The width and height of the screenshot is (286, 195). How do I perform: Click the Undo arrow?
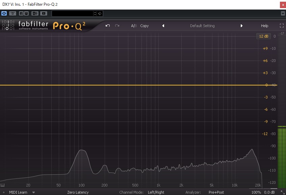click(x=108, y=26)
